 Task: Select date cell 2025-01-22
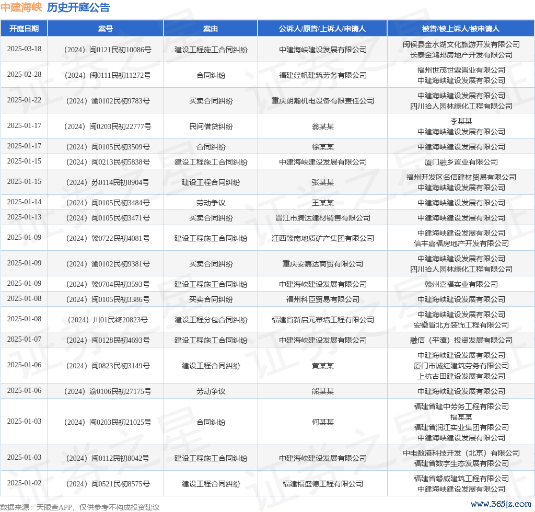[x=24, y=100]
